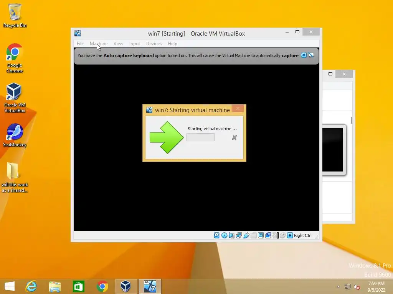Click the keyboard capture arrow status icon
The height and width of the screenshot is (294, 393).
pos(290,235)
